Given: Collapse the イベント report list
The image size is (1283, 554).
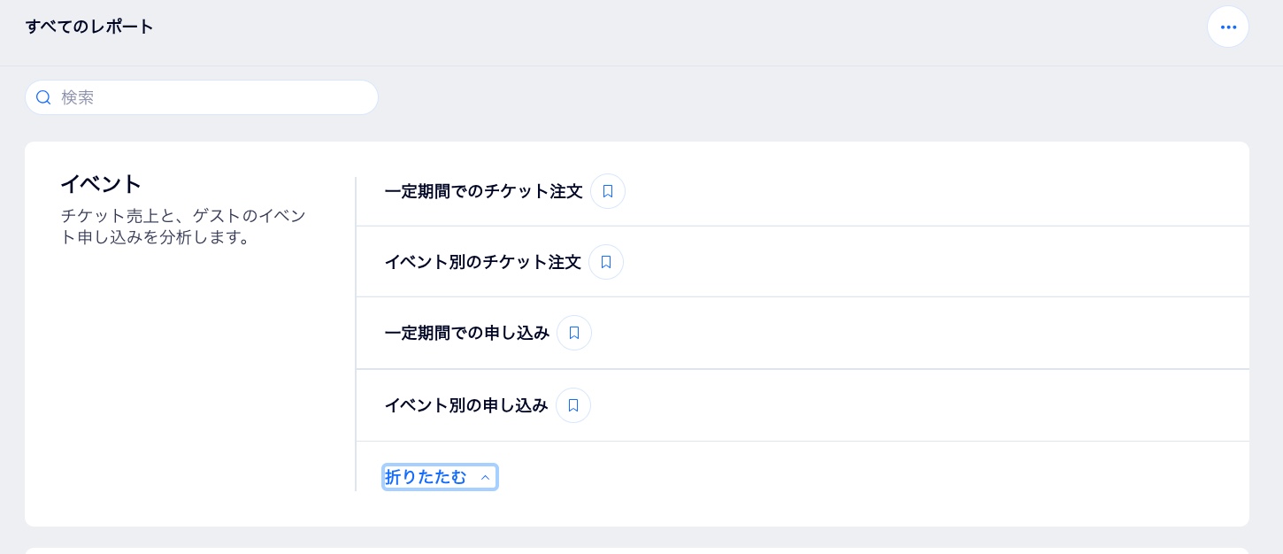Looking at the screenshot, I should click(426, 477).
